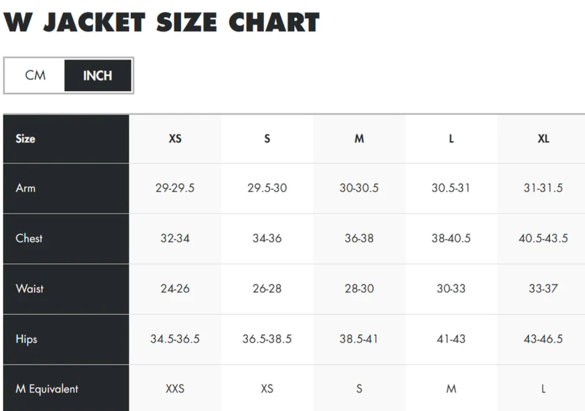The image size is (585, 411).
Task: Switch units to CM
Action: coord(35,76)
